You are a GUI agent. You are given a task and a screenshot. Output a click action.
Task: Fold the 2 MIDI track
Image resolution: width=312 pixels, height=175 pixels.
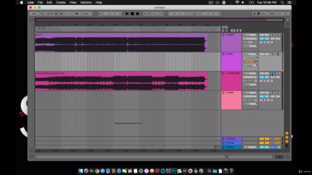tap(223, 54)
